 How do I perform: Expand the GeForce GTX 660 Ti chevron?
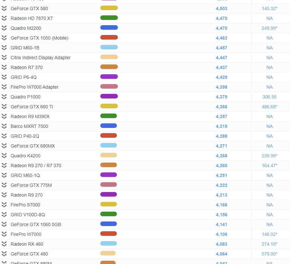coord(4,107)
